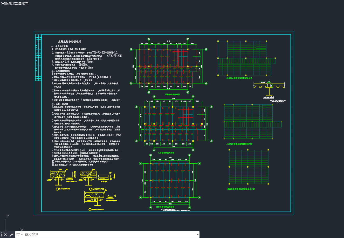The height and width of the screenshot is (238, 344).
Task: Select the cyan title block table strip
Action: coord(38,57)
